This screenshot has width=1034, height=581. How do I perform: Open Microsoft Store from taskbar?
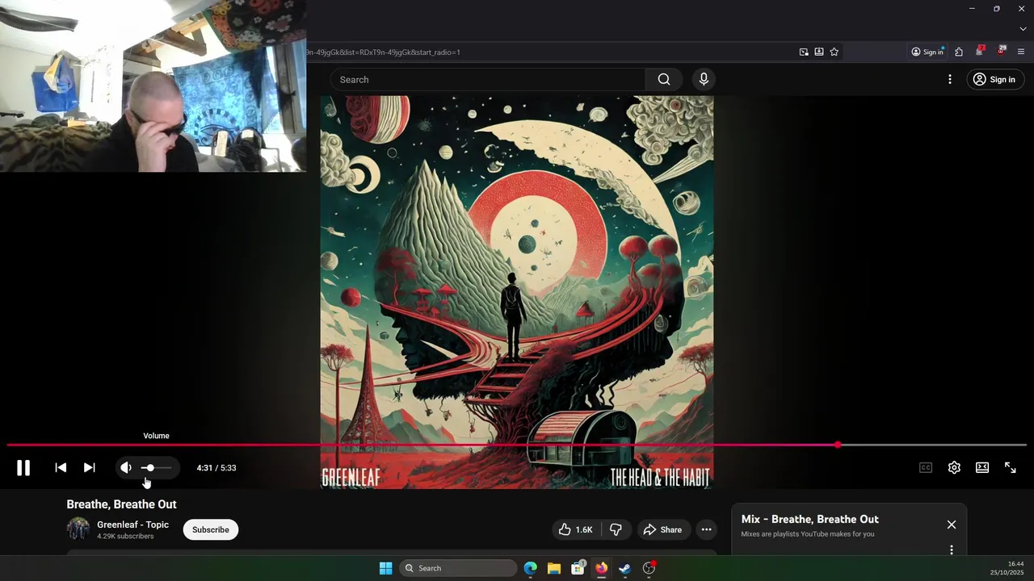(x=578, y=568)
